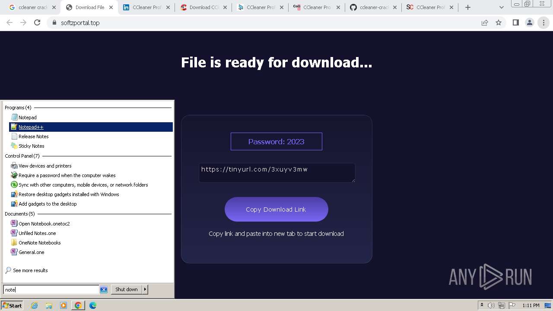Viewport: 553px width, 311px height.
Task: Open volume control in system tray
Action: tap(491, 305)
